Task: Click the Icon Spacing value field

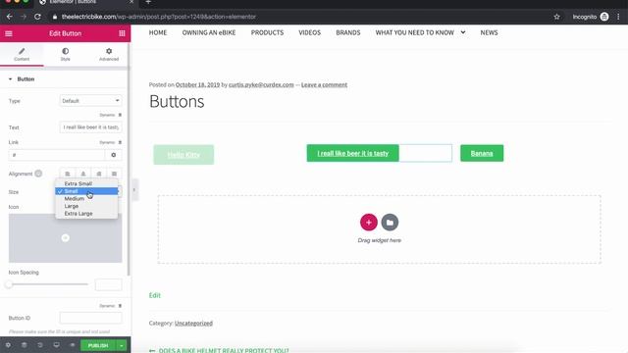Action: 108,284
